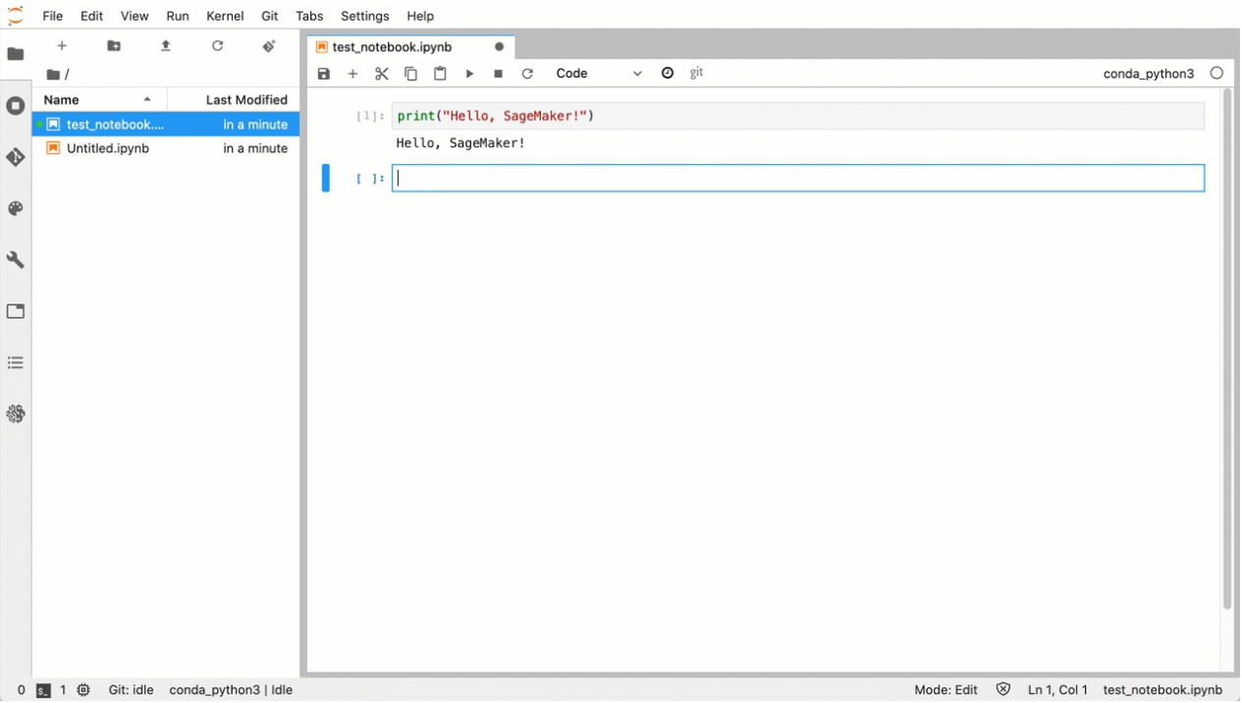Click the git toolbar button
Image resolution: width=1242 pixels, height=703 pixels.
696,73
